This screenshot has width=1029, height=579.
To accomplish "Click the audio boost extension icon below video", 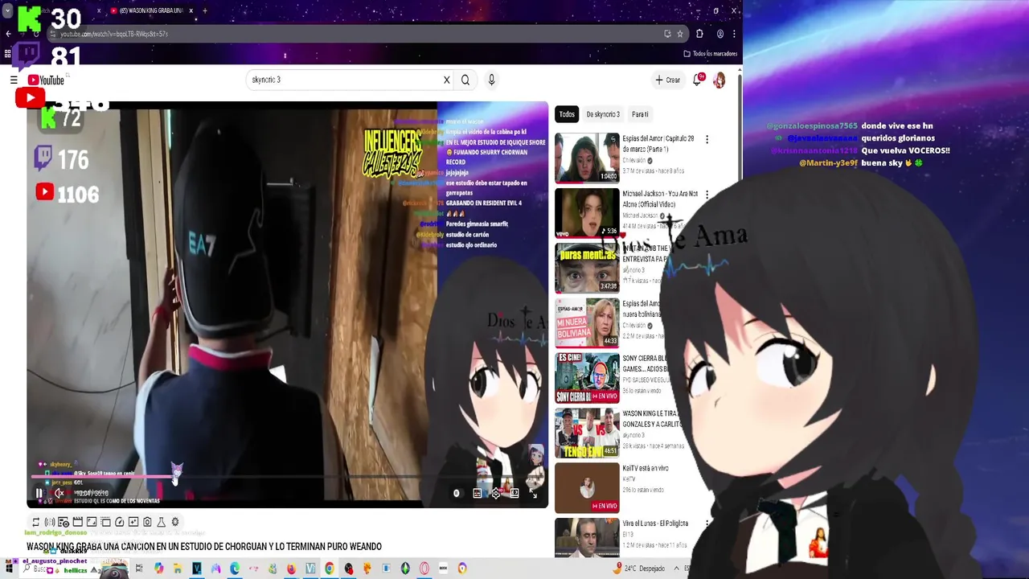I will [x=49, y=522].
